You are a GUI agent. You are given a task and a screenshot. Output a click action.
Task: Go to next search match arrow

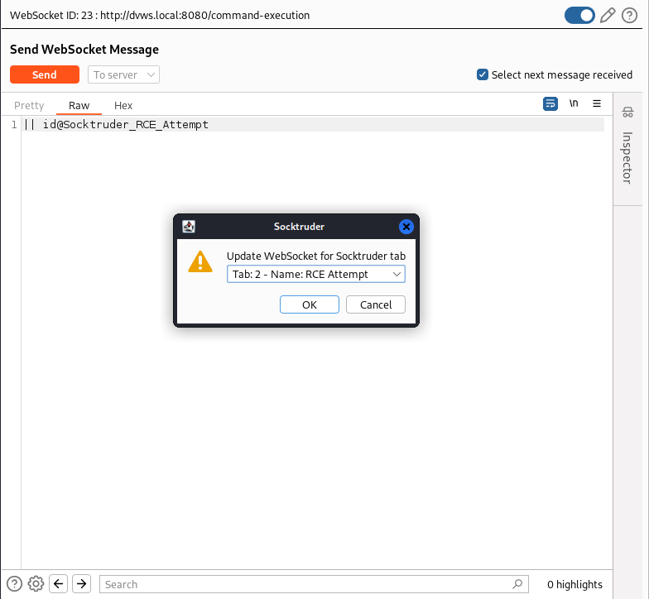81,584
